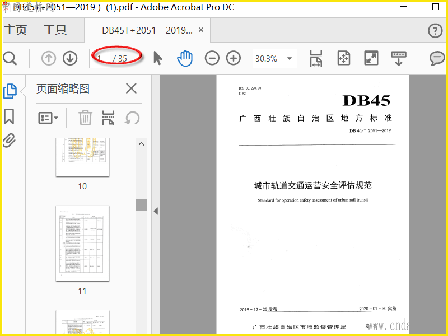Zoom in with the plus button
Image resolution: width=448 pixels, height=336 pixels.
click(234, 58)
